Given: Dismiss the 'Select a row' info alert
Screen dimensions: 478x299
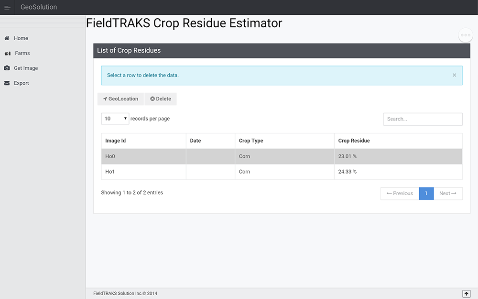Looking at the screenshot, I should coord(454,75).
